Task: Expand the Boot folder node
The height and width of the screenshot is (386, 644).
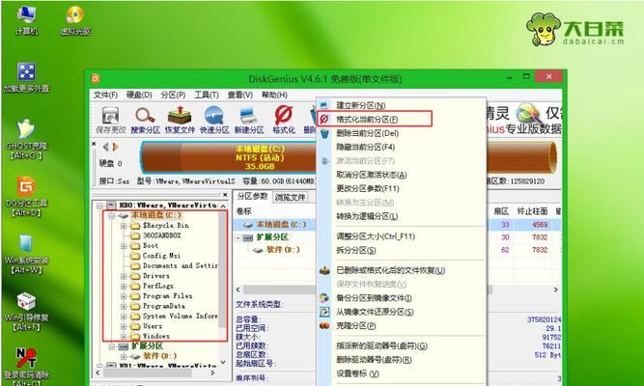Action: pyautogui.click(x=124, y=245)
